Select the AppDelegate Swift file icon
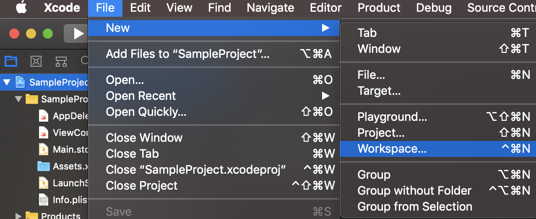The width and height of the screenshot is (536, 219). click(x=44, y=116)
